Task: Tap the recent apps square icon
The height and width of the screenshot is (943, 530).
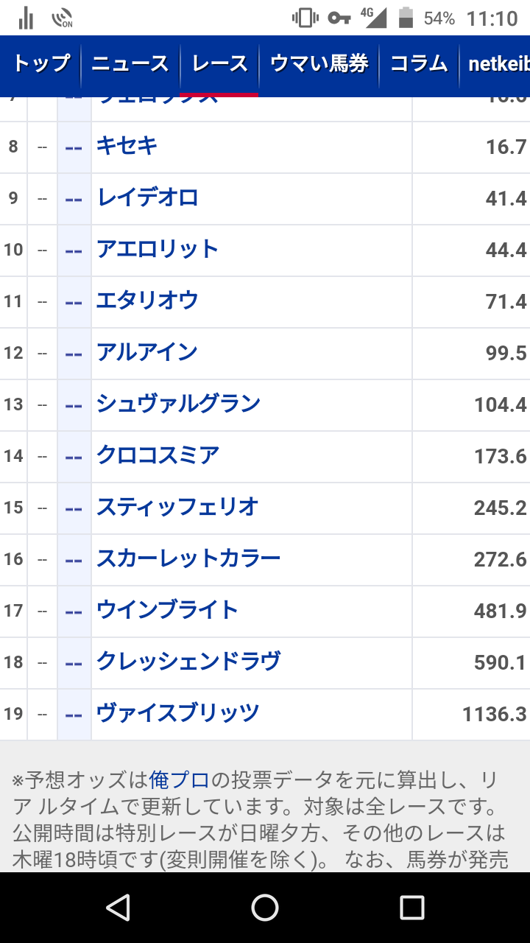Action: coord(411,908)
